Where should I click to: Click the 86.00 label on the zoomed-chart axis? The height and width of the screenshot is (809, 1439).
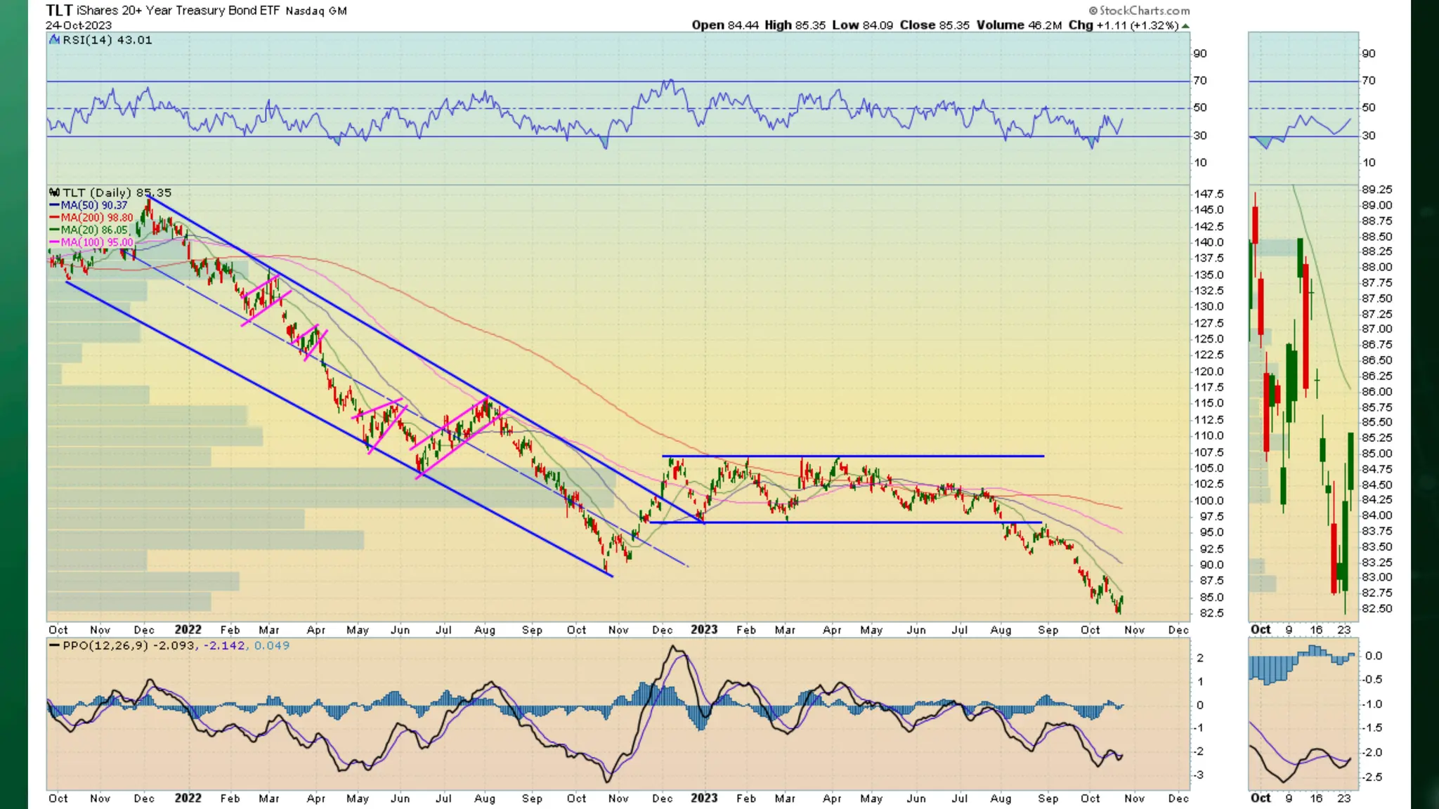pos(1376,392)
